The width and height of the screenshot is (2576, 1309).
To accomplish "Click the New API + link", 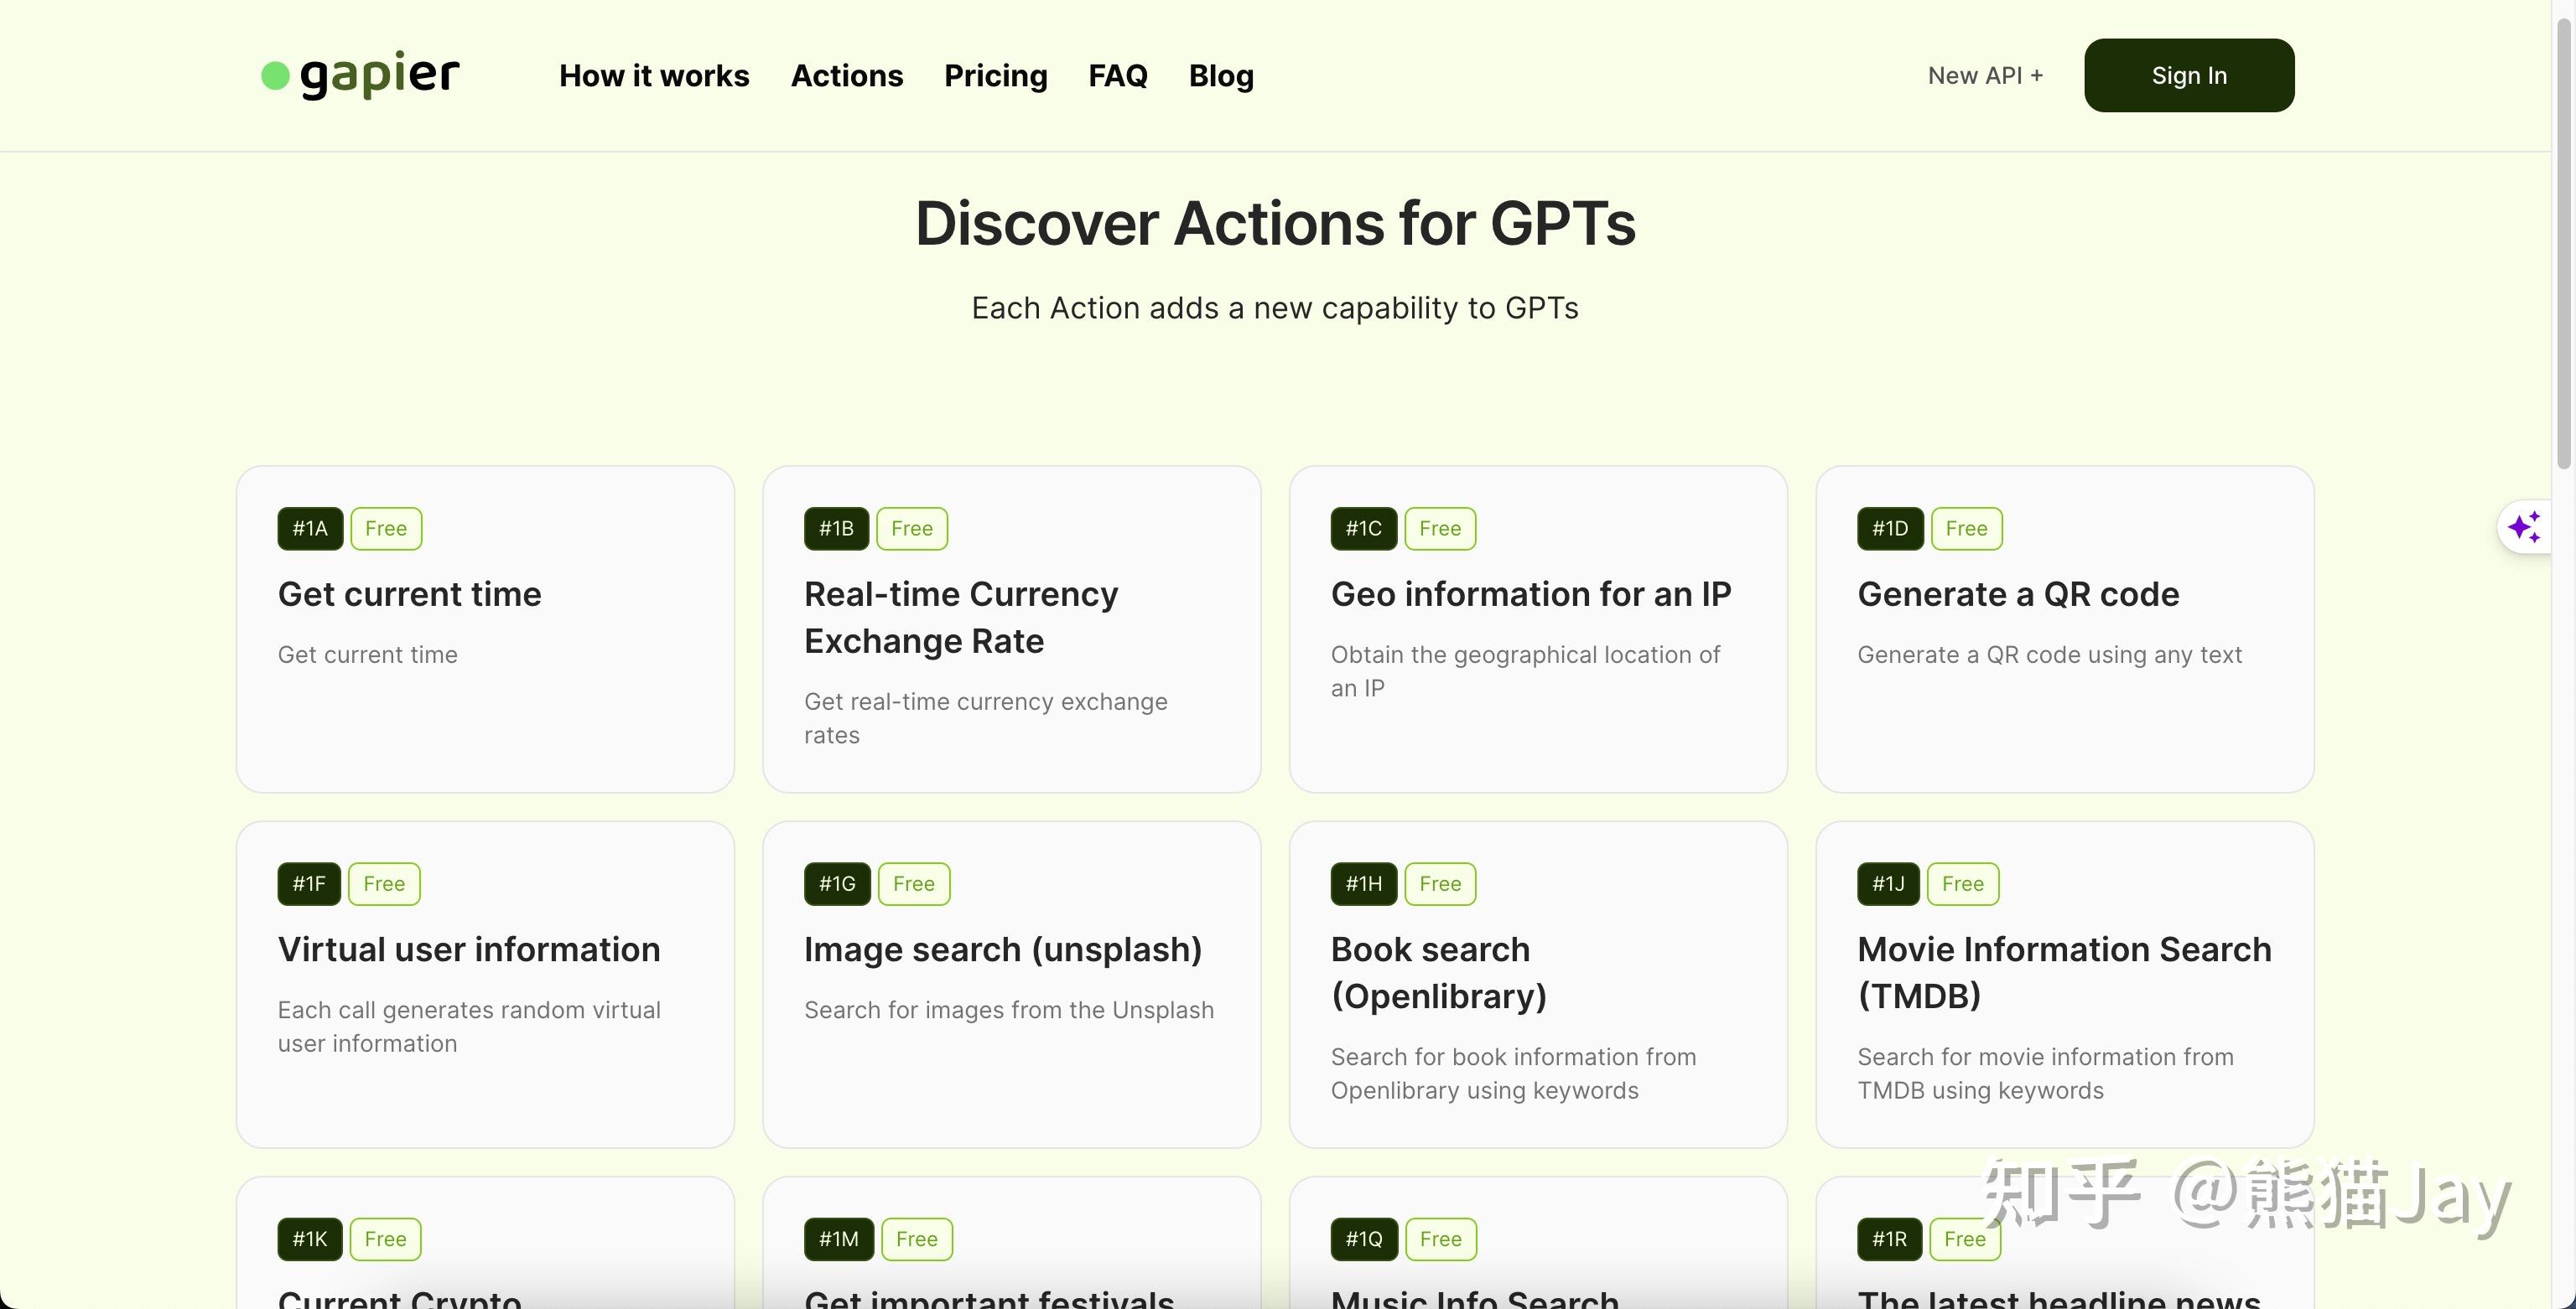I will point(1984,76).
